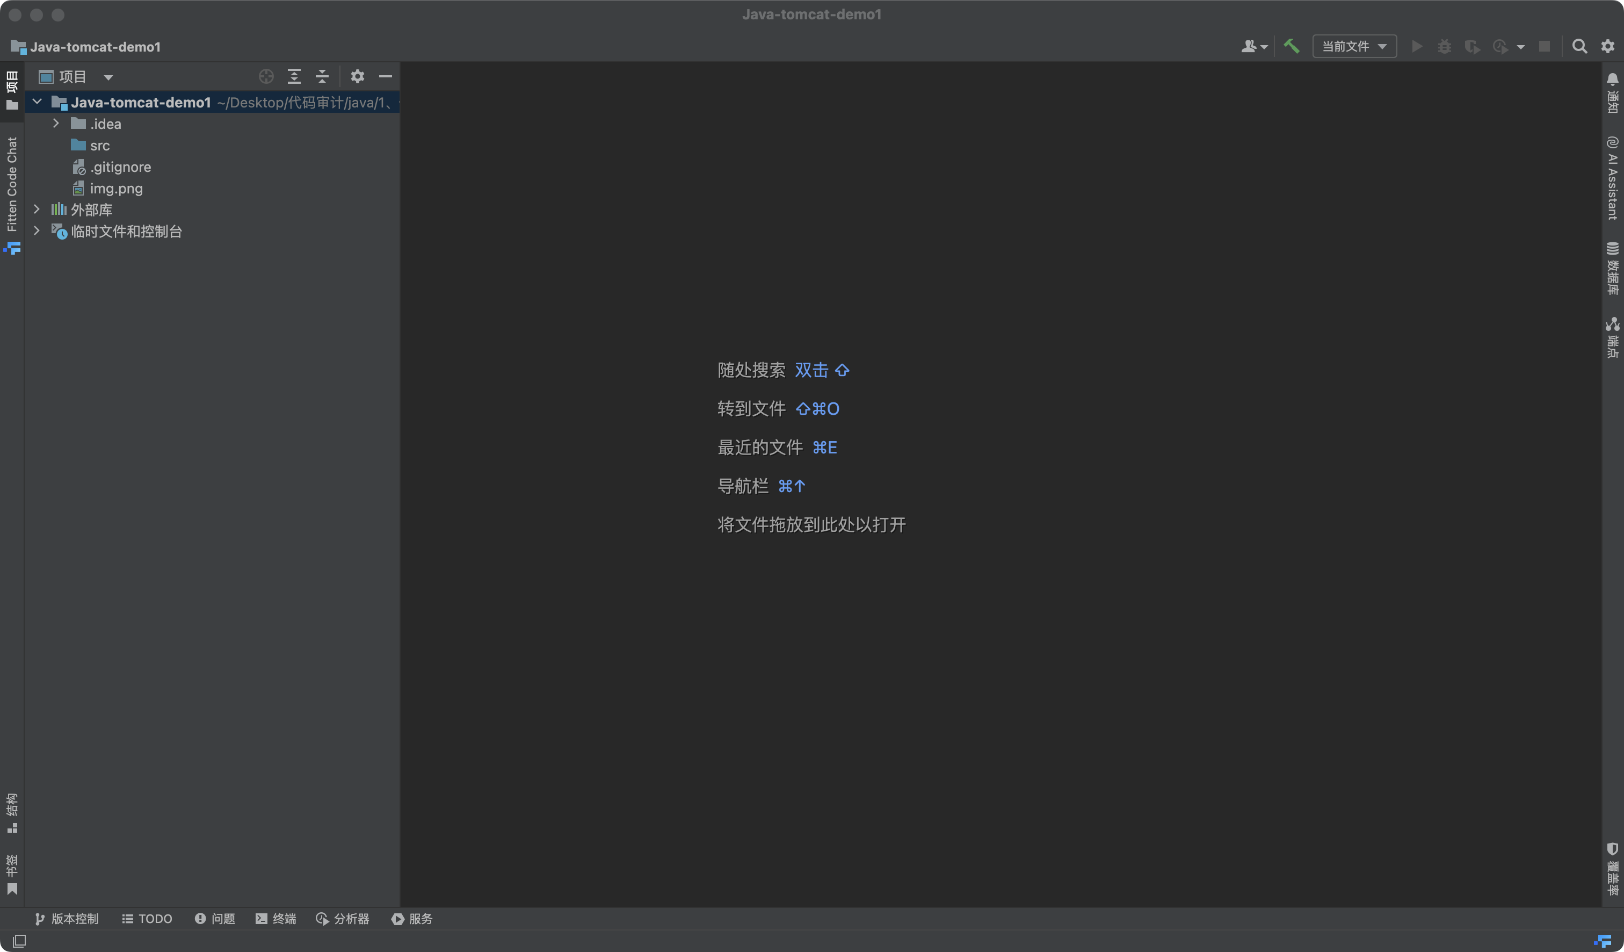
Task: Toggle tool window bars icon in status bar
Action: [19, 941]
